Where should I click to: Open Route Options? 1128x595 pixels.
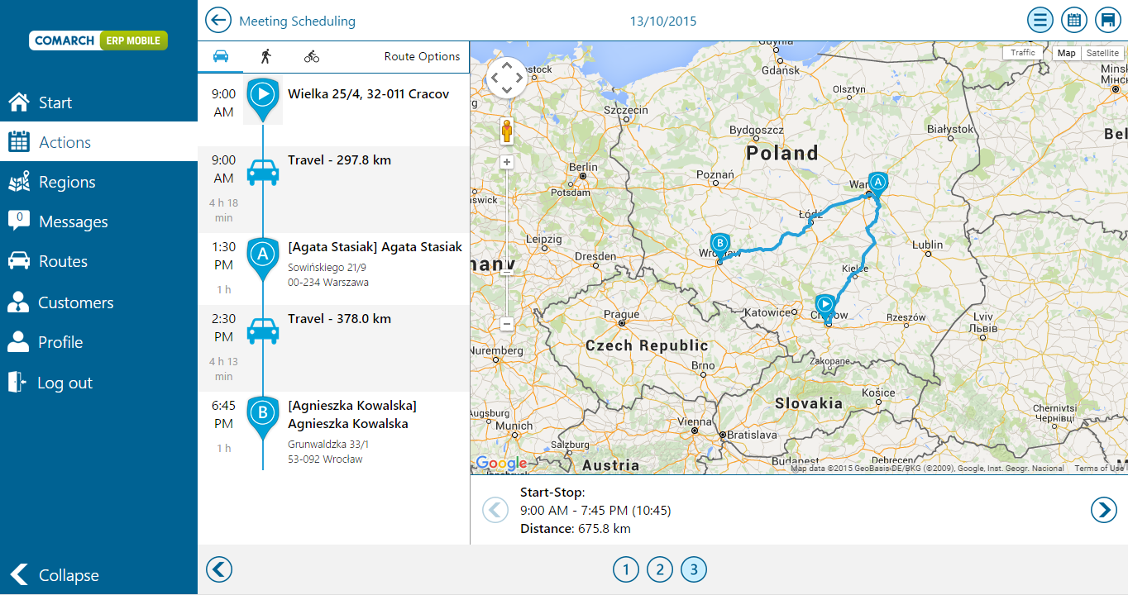pos(422,56)
